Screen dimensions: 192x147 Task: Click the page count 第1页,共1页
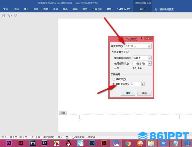coord(18,137)
